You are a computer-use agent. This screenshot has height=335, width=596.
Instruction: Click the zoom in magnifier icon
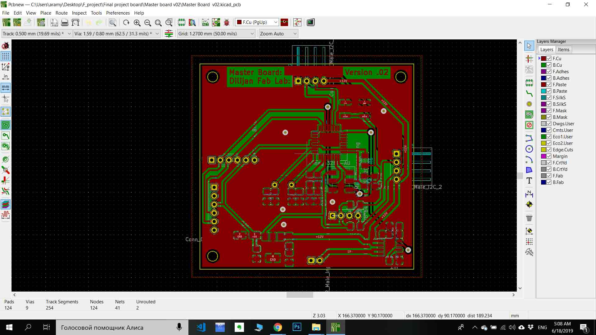click(x=137, y=22)
